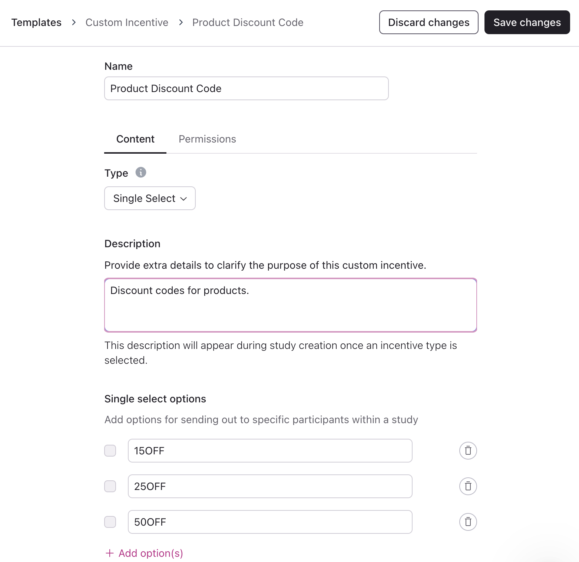
Task: Check the box beside 25OFF
Action: click(110, 486)
